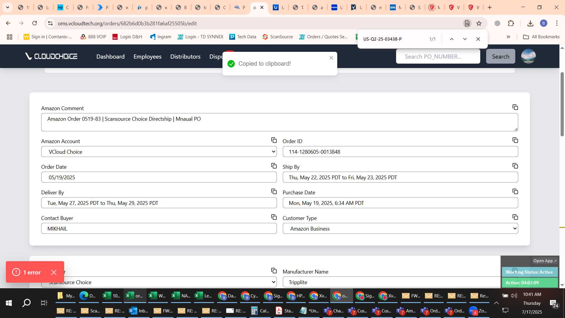Open the Dashboard nav item
The image size is (565, 318).
110,57
